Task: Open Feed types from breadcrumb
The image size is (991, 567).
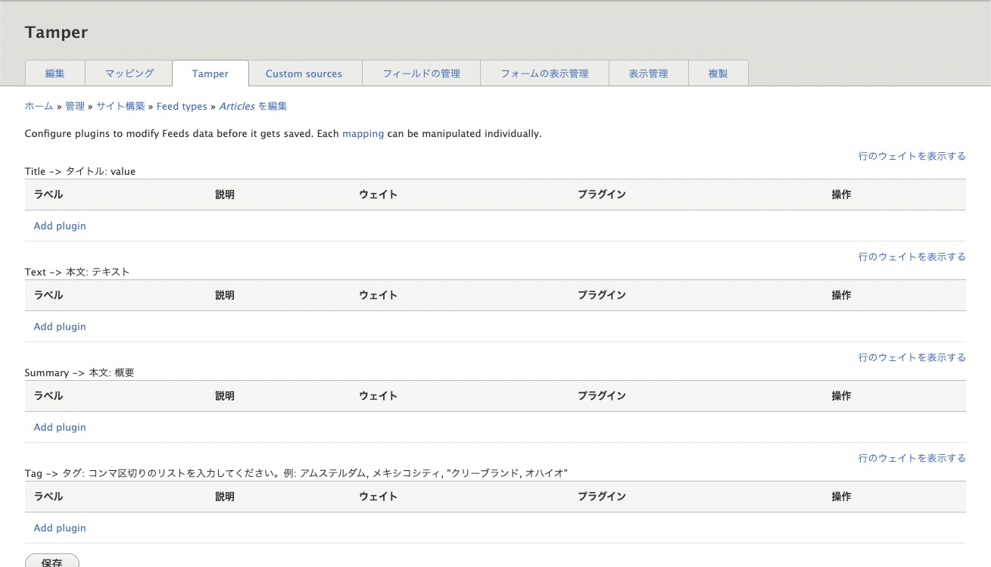Action: click(182, 106)
